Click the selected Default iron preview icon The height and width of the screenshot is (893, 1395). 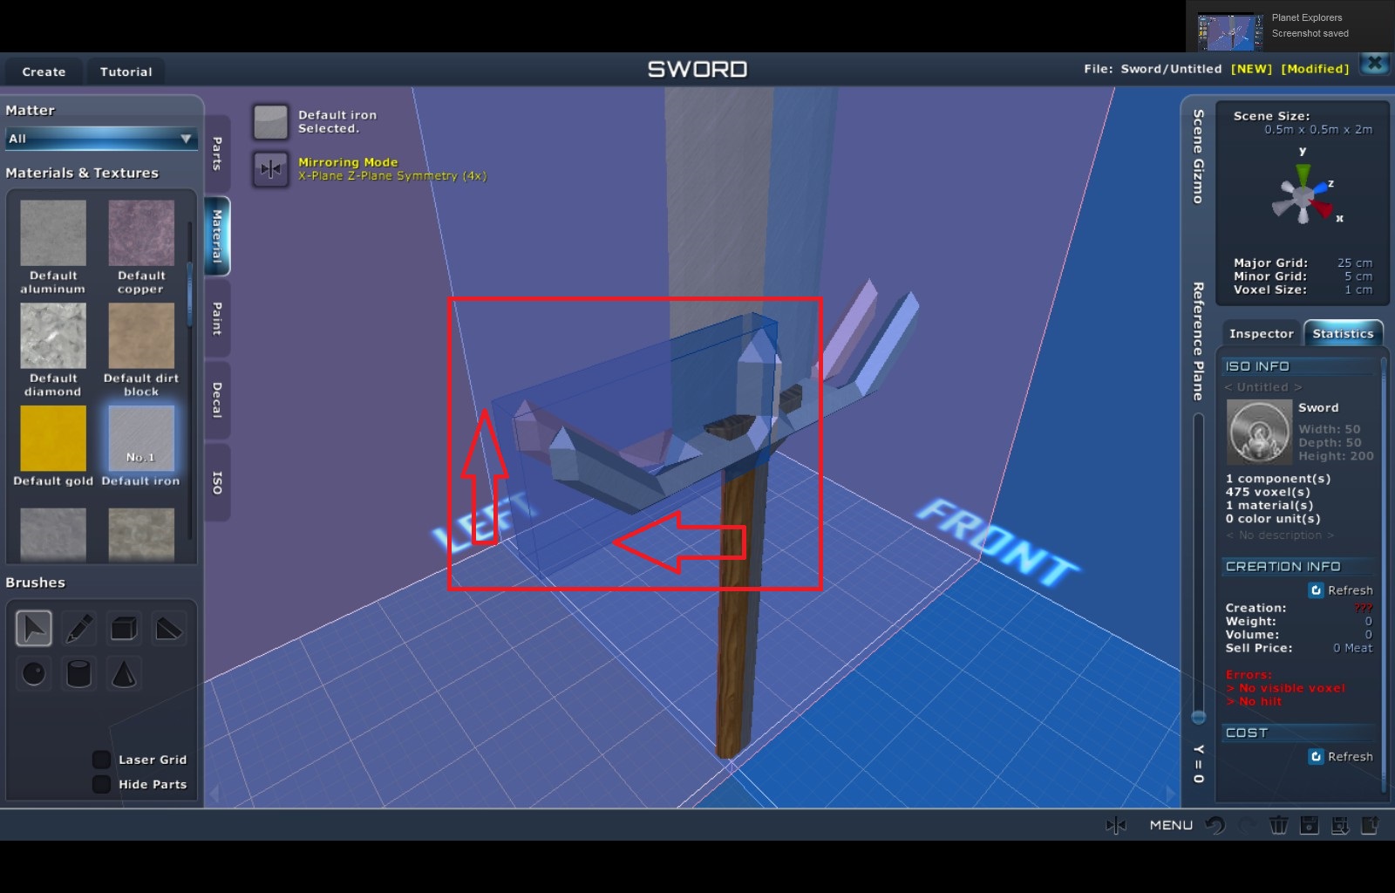pos(270,122)
